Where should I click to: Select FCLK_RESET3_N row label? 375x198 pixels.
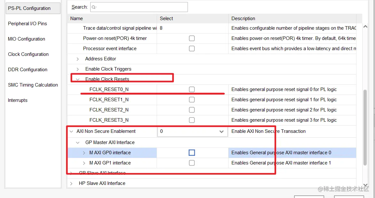tap(109, 120)
